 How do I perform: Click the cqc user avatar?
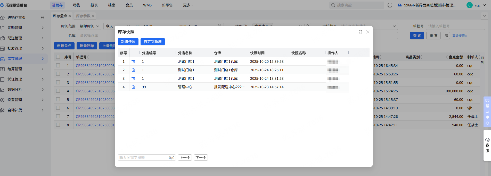tap(470, 5)
